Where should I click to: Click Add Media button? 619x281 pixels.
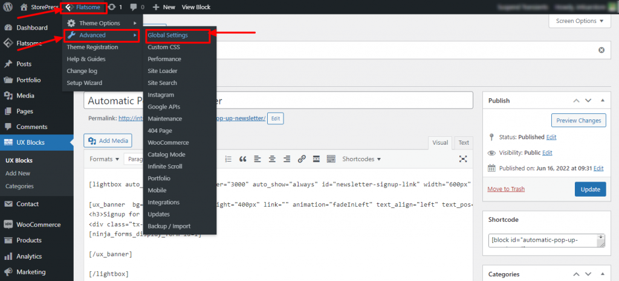coord(108,140)
